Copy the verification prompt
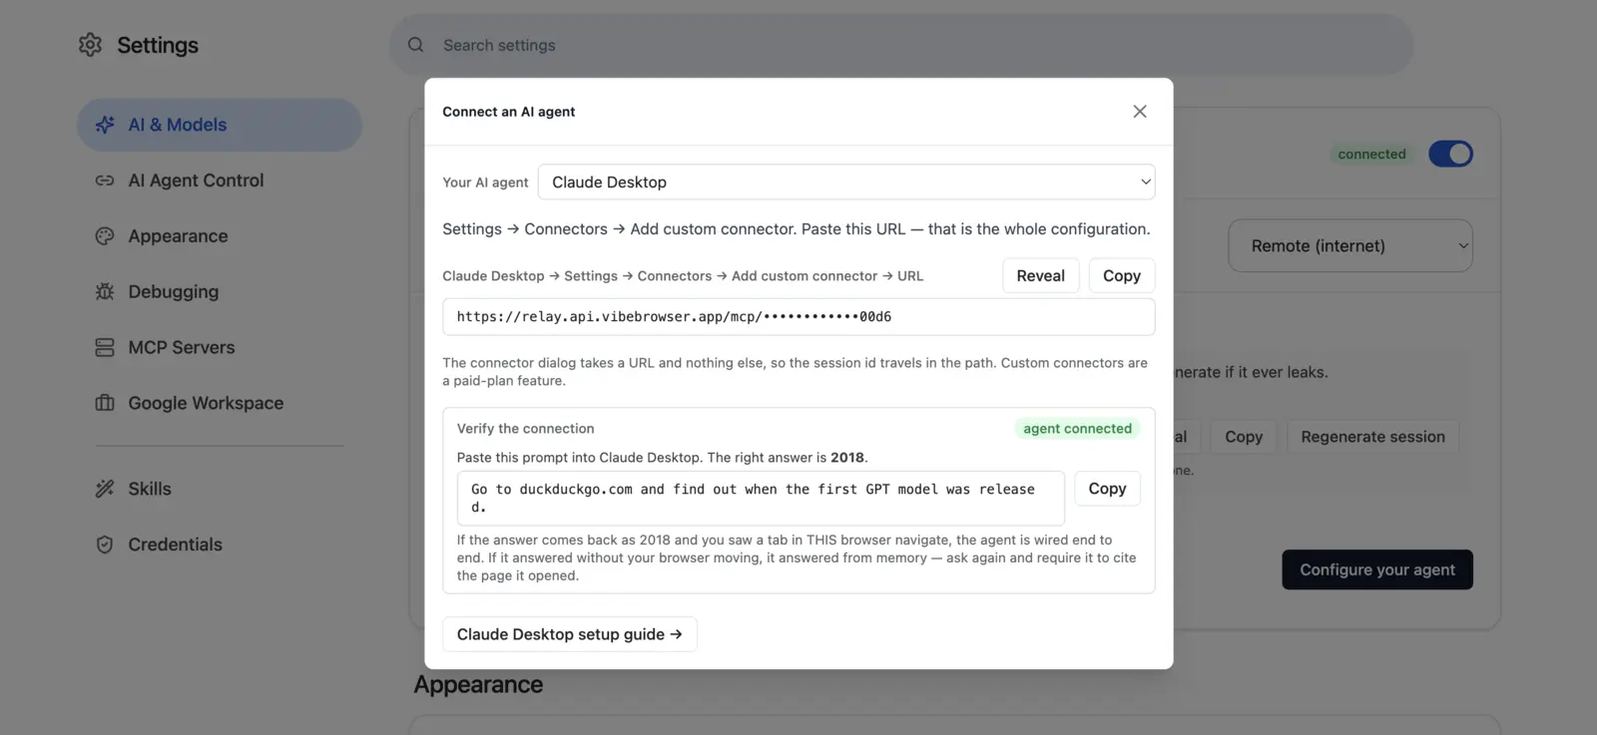The height and width of the screenshot is (735, 1597). click(1107, 489)
